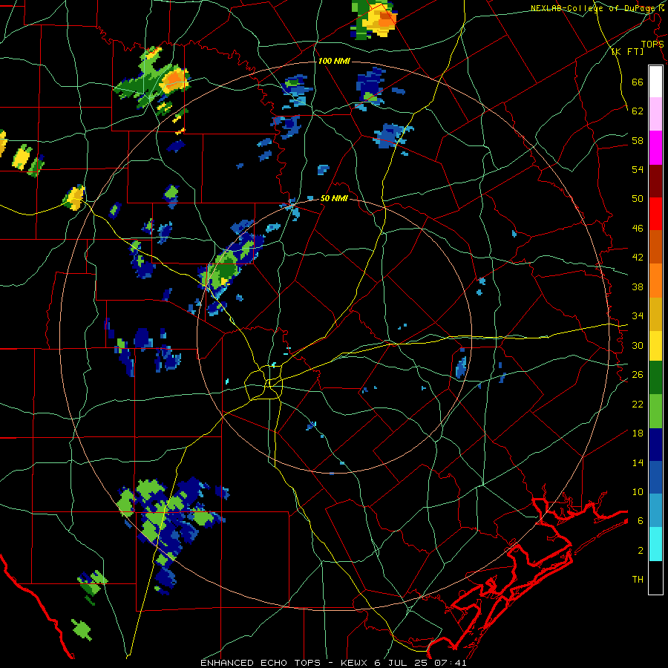
Task: Click the '[K FT]' units label
Action: (x=627, y=52)
